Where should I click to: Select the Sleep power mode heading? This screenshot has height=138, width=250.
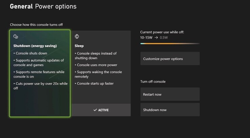point(79,46)
